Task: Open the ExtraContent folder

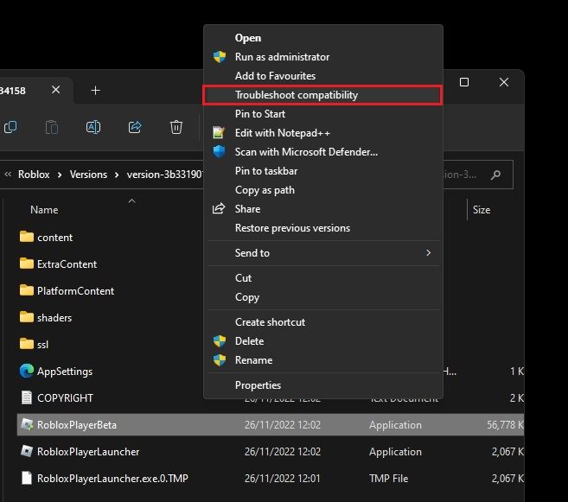Action: [67, 264]
